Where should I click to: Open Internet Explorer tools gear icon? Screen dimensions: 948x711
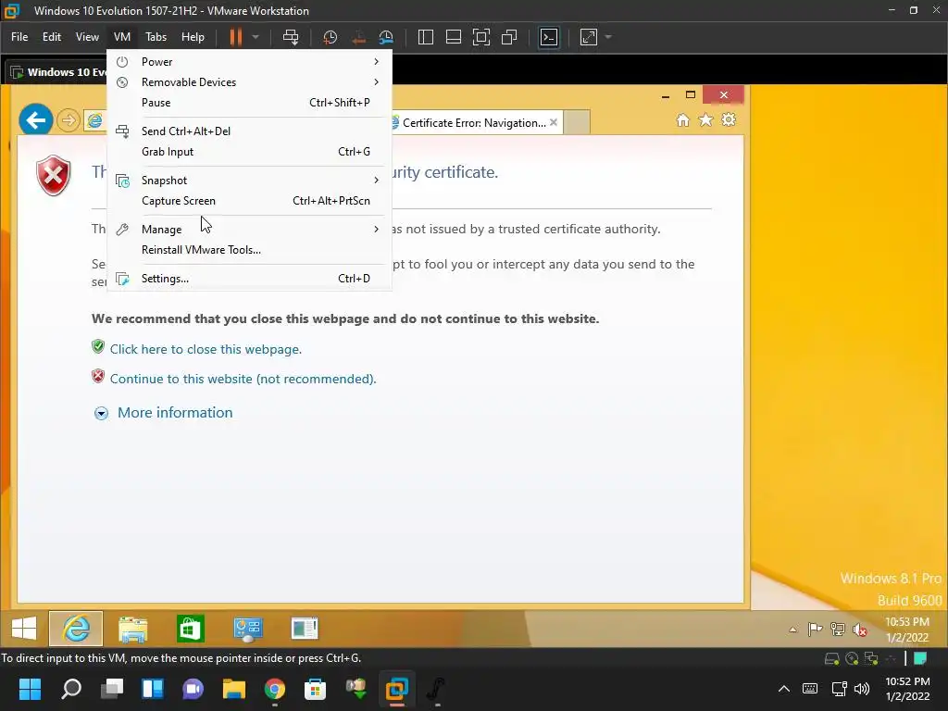coord(729,119)
